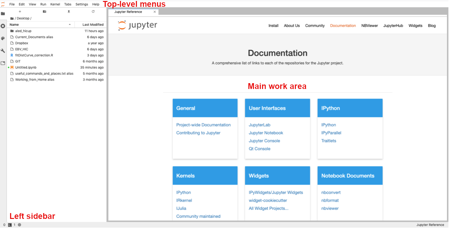Open JupyterLab link under User Interfaces
450x229 pixels.
(x=259, y=125)
